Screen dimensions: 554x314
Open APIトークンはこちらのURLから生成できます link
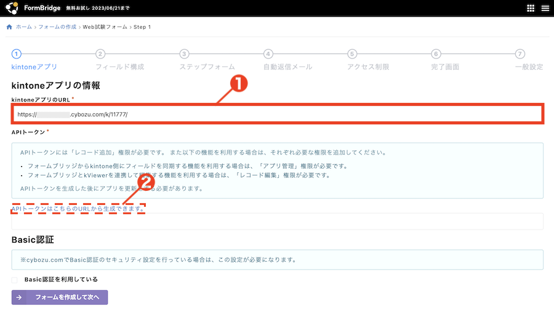pyautogui.click(x=78, y=209)
